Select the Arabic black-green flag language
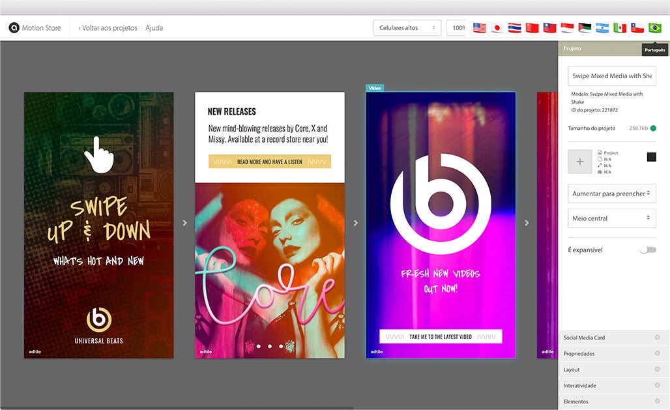This screenshot has width=670, height=410. point(585,28)
